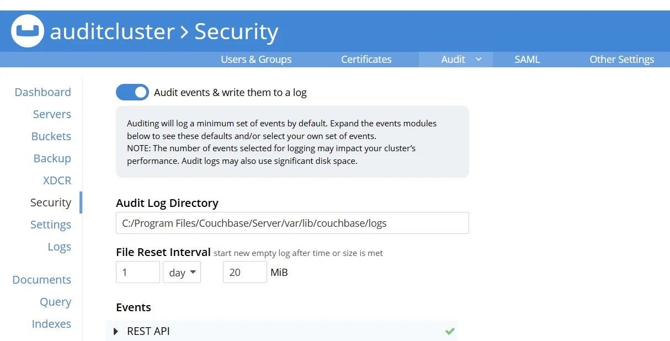This screenshot has height=341, width=670.
Task: Open the Servers page
Action: tap(52, 114)
